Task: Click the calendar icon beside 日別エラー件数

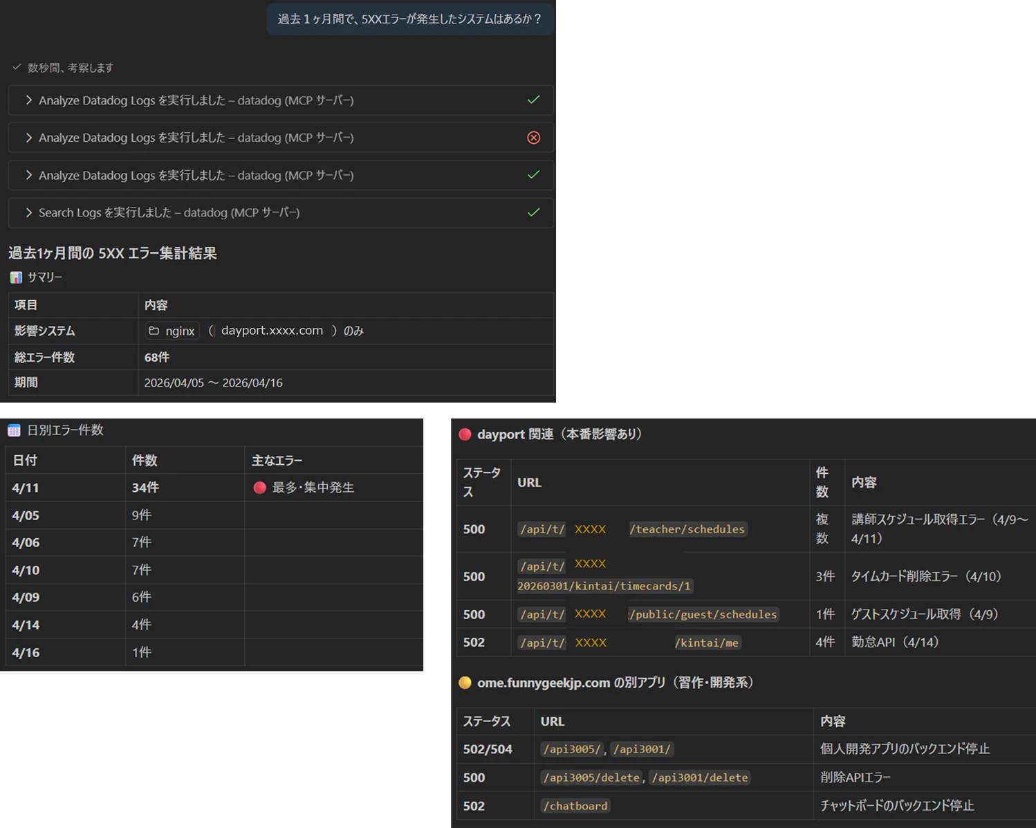Action: (x=14, y=430)
